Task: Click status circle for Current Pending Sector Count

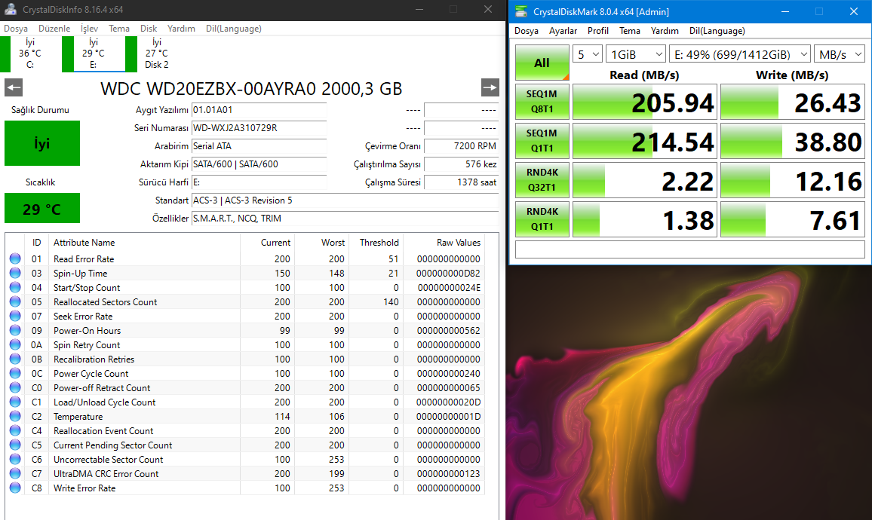Action: (x=15, y=445)
